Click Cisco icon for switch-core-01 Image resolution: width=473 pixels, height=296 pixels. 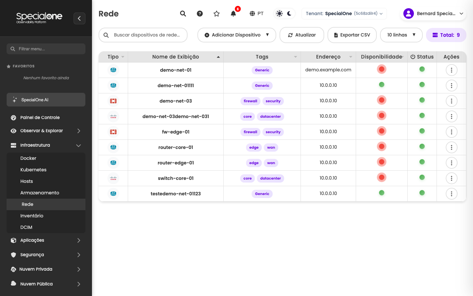coord(113,178)
